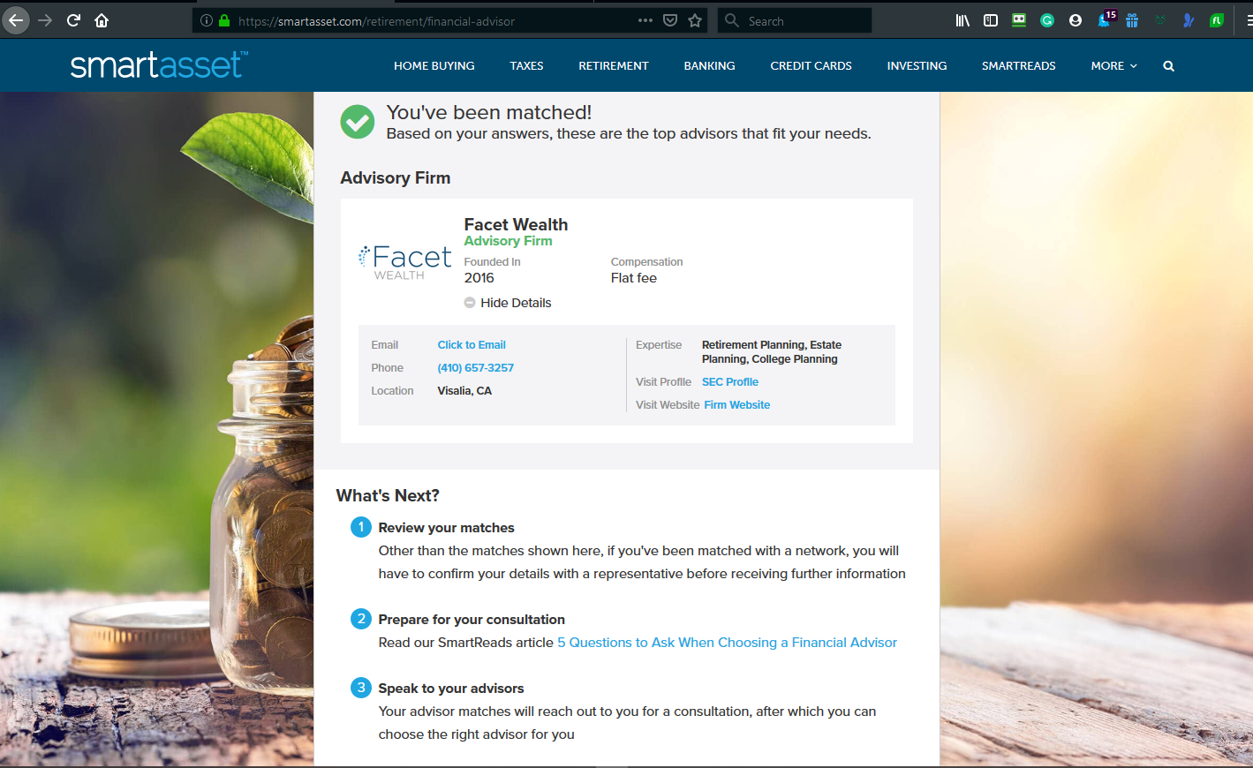
Task: Expand the MORE navigation dropdown
Action: 1113,66
